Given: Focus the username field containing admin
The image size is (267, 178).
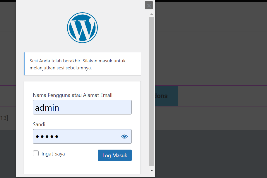Looking at the screenshot, I should click(82, 107).
